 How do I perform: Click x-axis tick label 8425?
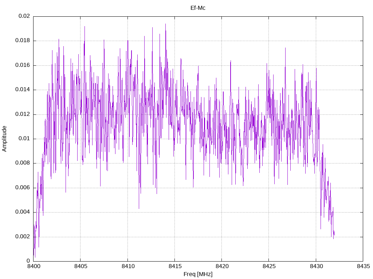(x=269, y=266)
